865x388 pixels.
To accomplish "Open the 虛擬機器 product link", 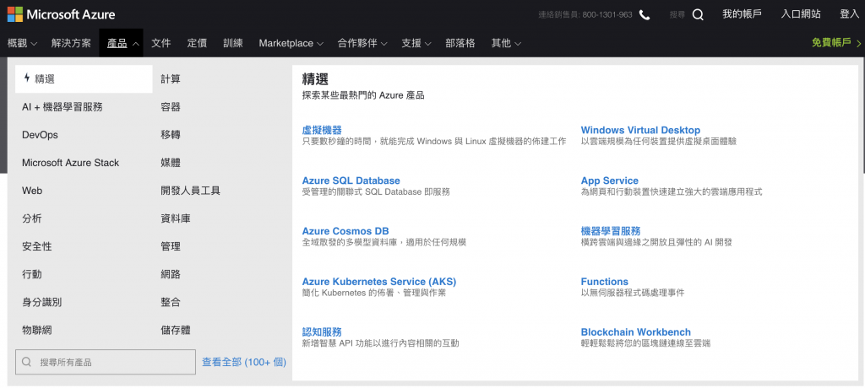I will pos(322,130).
